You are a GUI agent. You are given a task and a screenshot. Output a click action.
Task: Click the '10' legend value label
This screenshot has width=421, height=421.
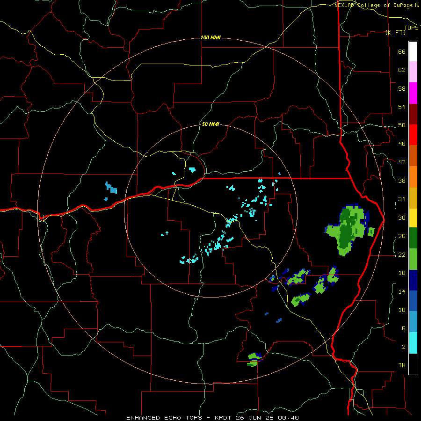(402, 310)
